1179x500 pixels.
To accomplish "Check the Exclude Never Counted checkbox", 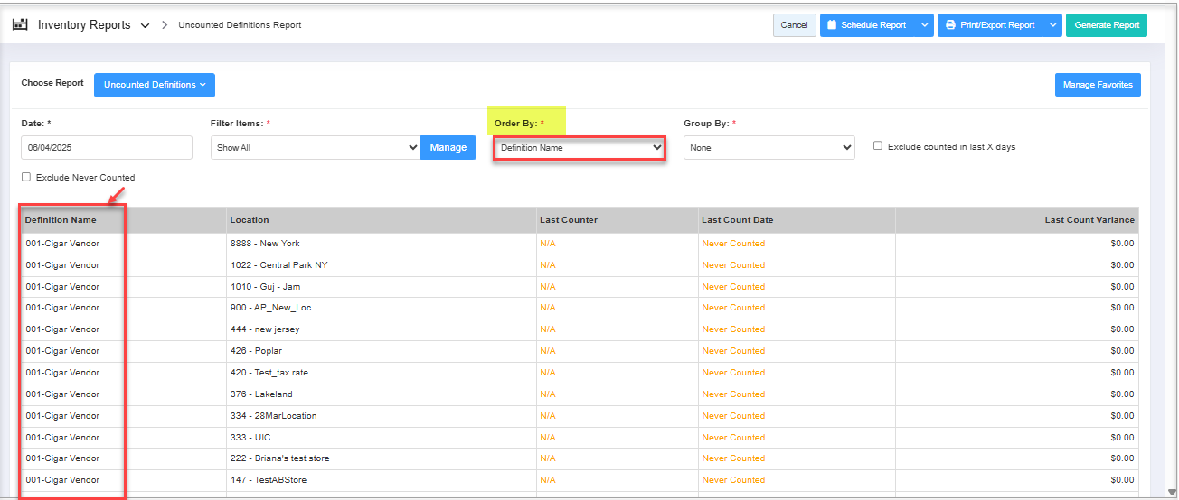I will [26, 177].
